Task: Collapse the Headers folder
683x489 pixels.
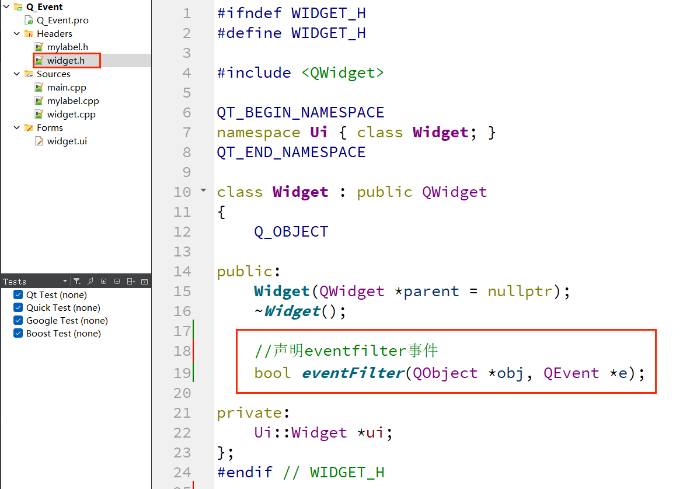Action: [x=17, y=33]
